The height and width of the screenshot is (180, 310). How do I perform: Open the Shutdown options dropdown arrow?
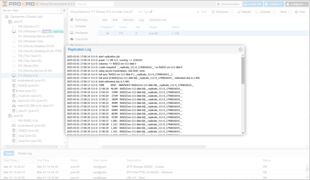click(232, 12)
